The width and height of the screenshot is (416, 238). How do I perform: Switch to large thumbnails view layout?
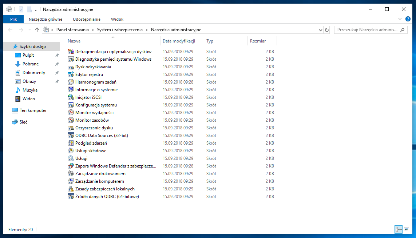coord(407,229)
